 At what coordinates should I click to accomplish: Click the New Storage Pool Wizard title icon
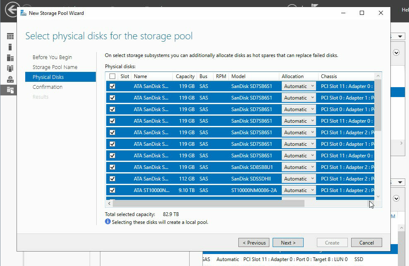[x=23, y=13]
